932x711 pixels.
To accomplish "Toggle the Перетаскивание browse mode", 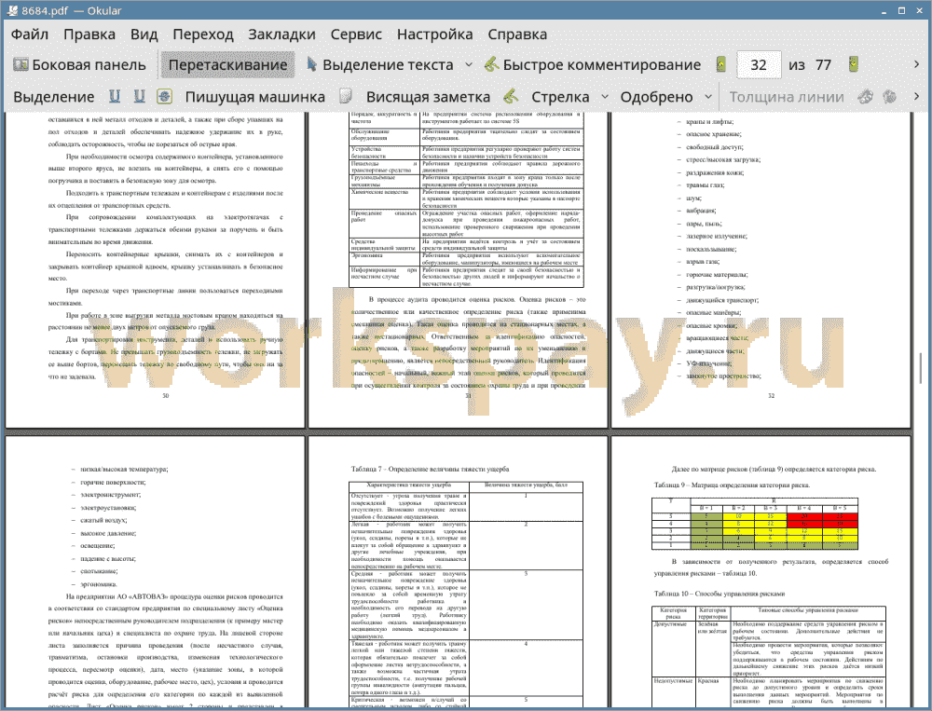I will pyautogui.click(x=228, y=65).
